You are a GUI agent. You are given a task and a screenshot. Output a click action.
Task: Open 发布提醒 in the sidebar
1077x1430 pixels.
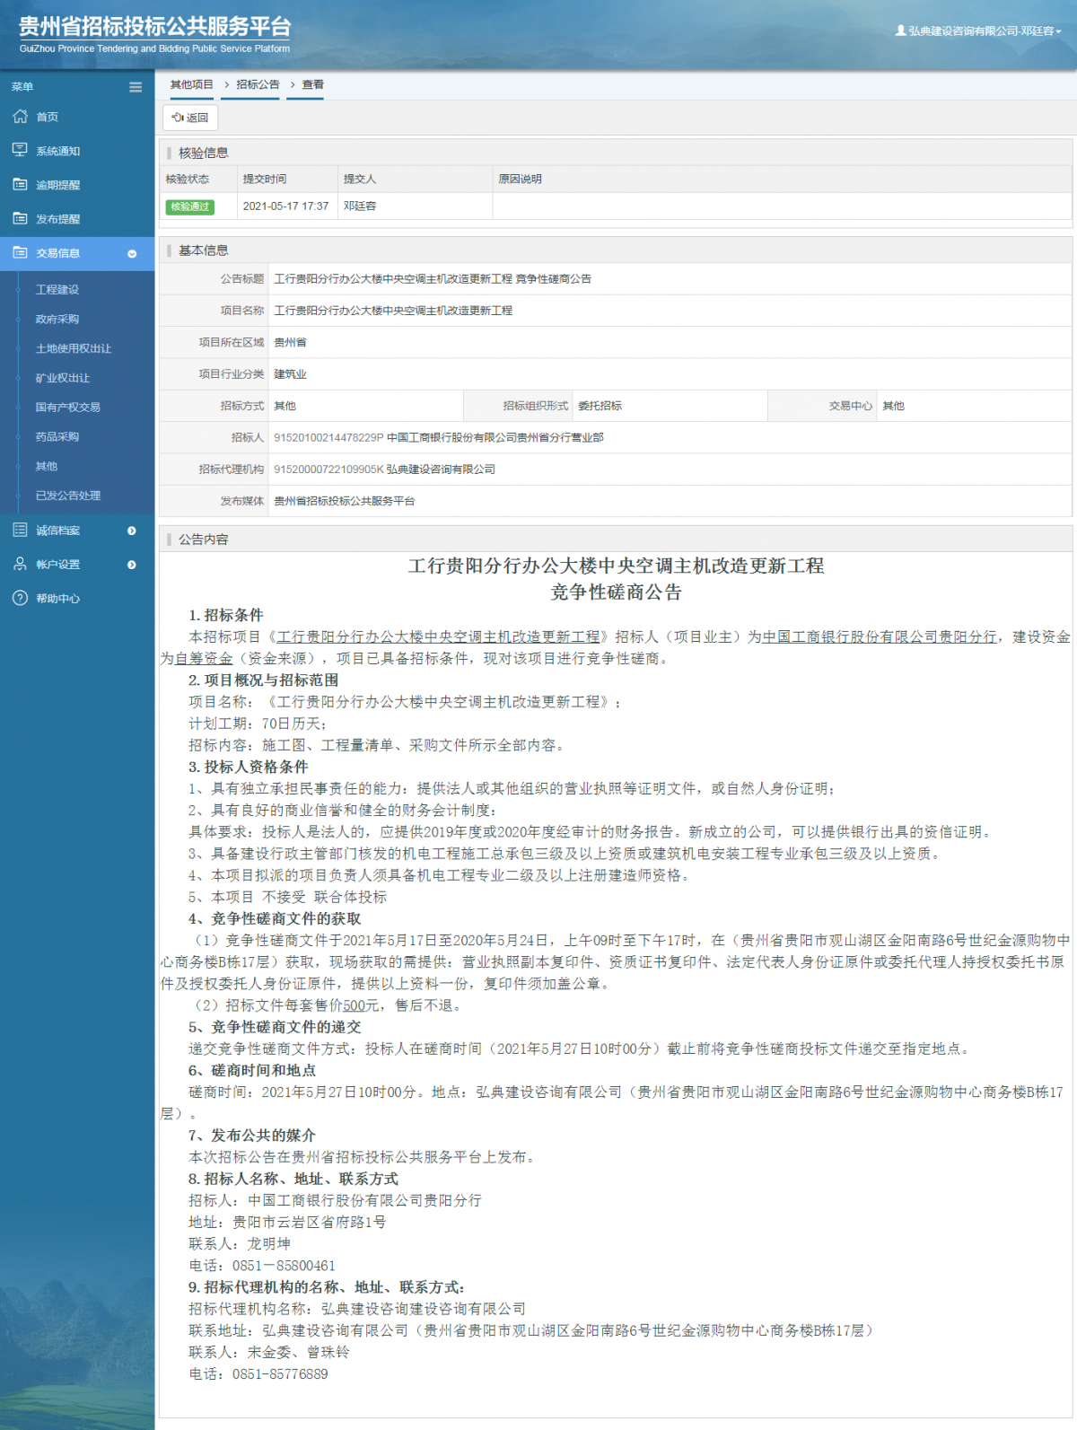coord(57,219)
